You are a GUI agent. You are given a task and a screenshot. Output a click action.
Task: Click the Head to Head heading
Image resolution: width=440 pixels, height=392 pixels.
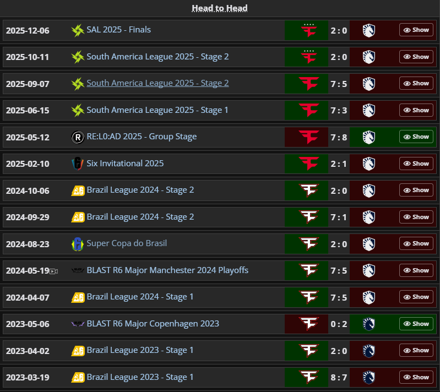(220, 8)
